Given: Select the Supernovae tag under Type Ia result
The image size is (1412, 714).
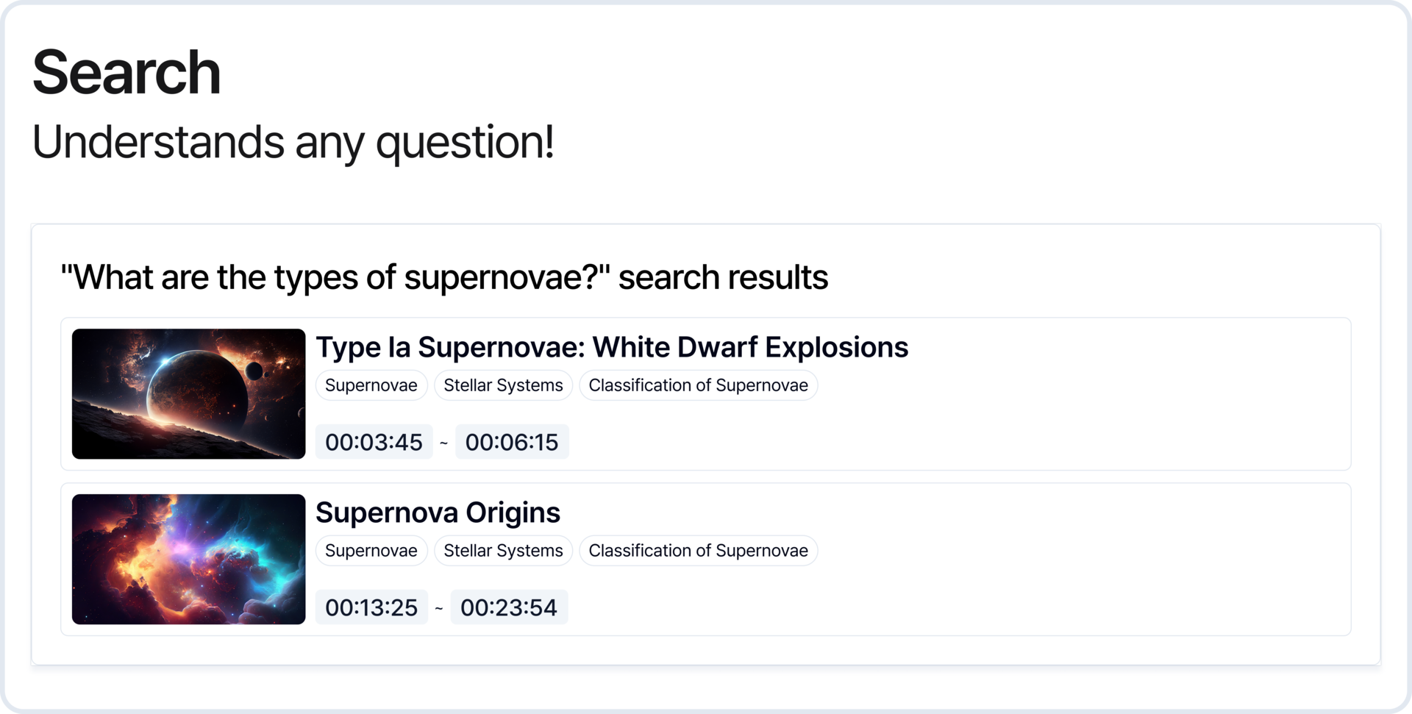Looking at the screenshot, I should pos(371,385).
